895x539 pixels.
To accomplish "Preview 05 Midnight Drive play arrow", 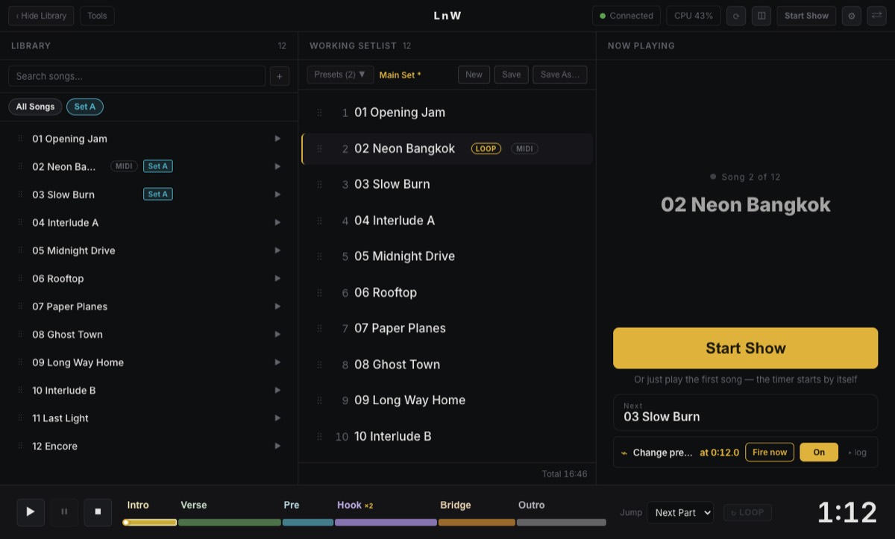I will 277,250.
